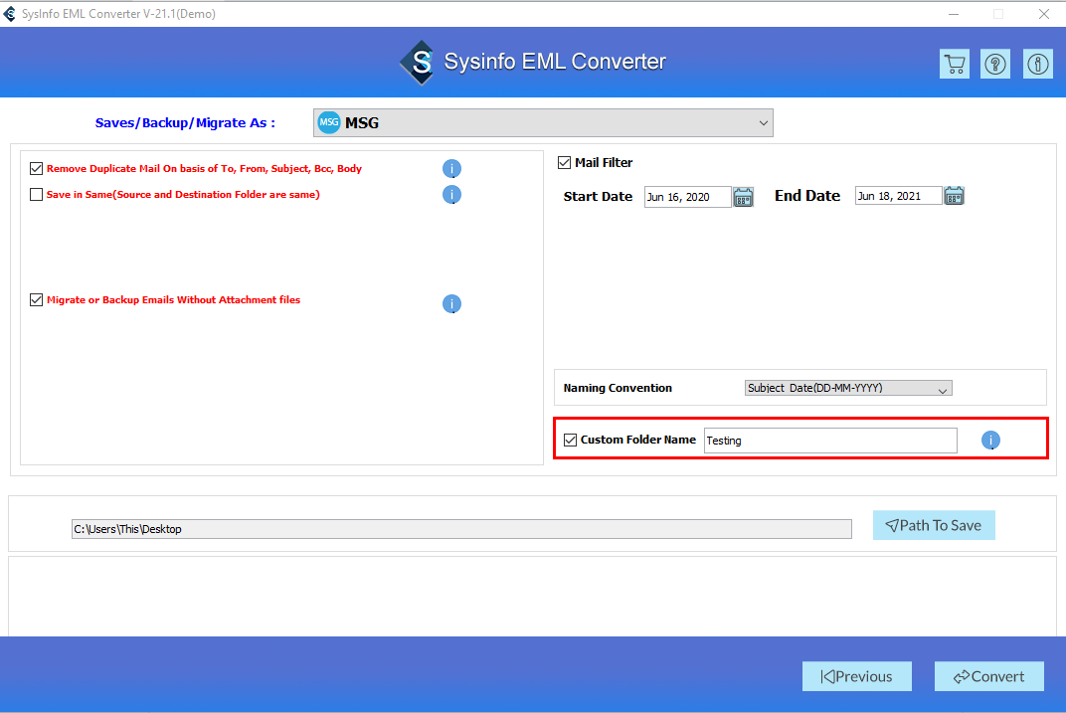Open the Start Date calendar picker

[x=743, y=196]
